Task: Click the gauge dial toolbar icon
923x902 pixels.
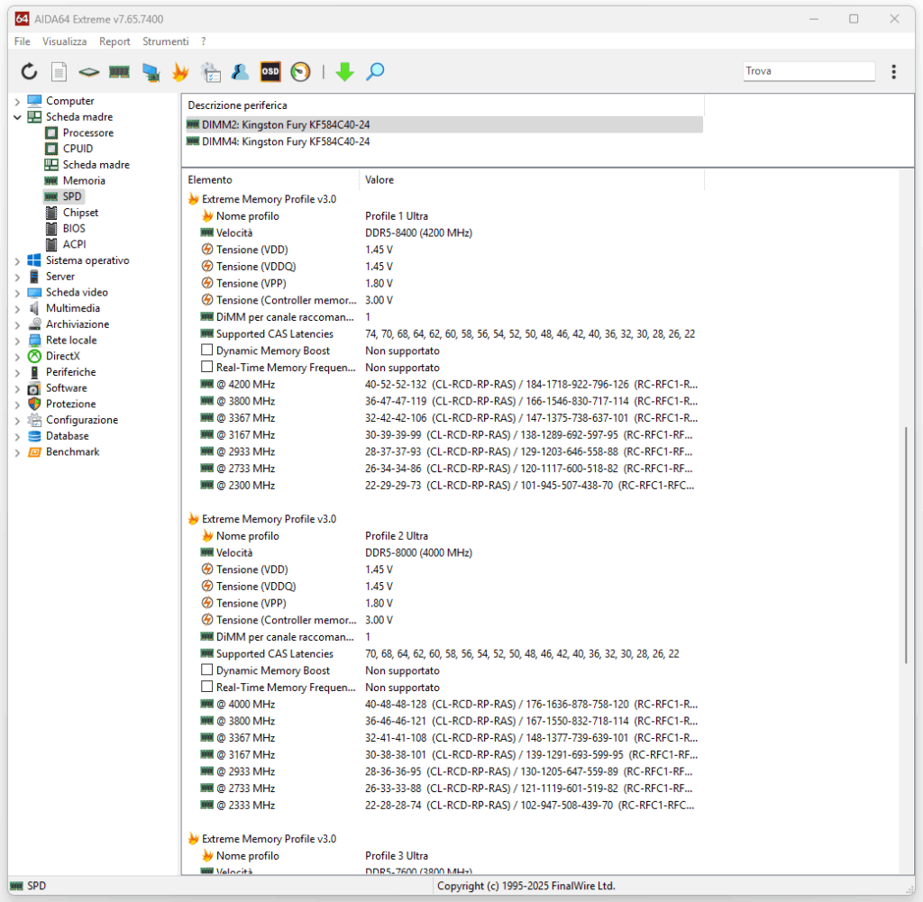Action: click(x=300, y=72)
